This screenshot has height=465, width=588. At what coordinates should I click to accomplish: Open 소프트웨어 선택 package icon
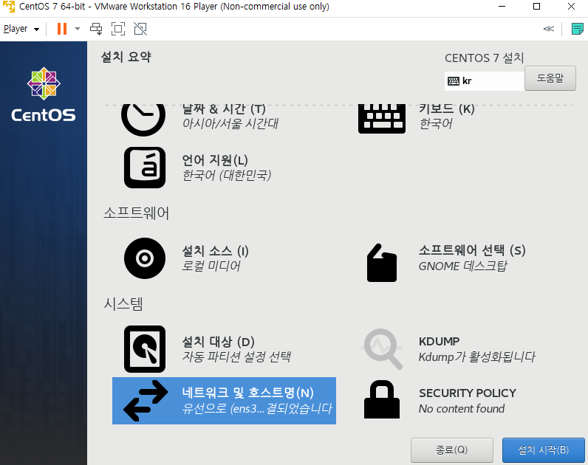click(382, 263)
